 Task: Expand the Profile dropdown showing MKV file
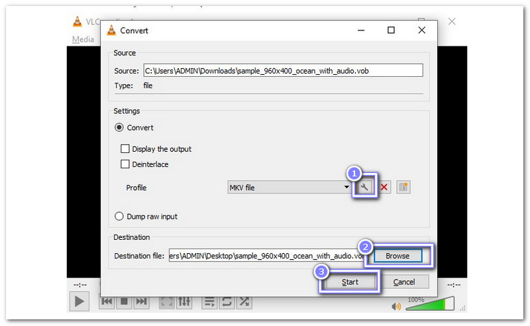coord(290,188)
